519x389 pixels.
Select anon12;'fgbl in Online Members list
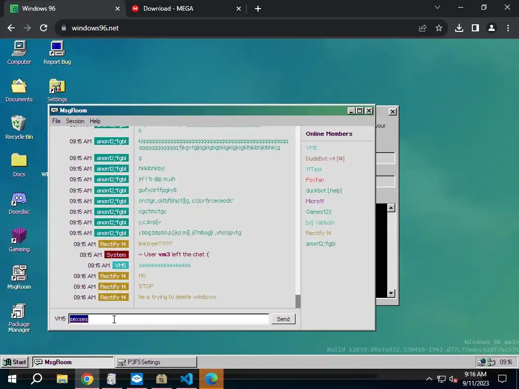pyautogui.click(x=320, y=244)
